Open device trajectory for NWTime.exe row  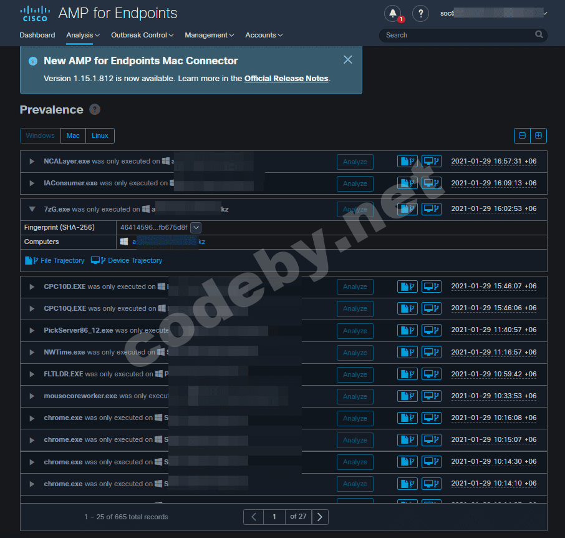pos(432,352)
